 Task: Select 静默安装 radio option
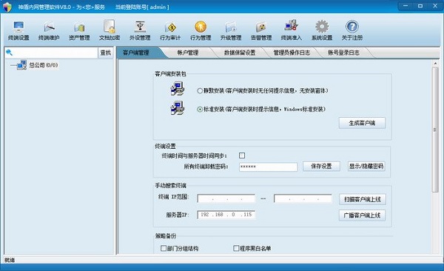[200, 91]
